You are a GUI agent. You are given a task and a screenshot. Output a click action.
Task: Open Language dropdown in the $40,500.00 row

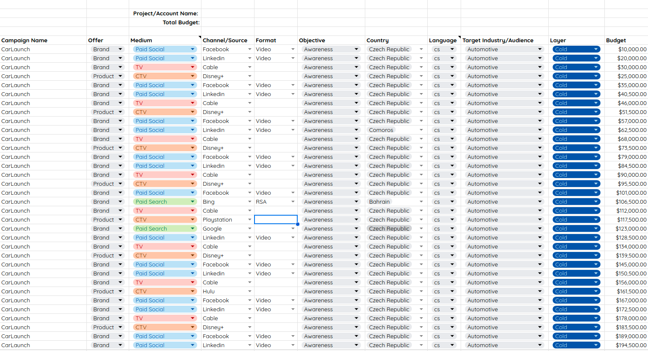(x=444, y=94)
